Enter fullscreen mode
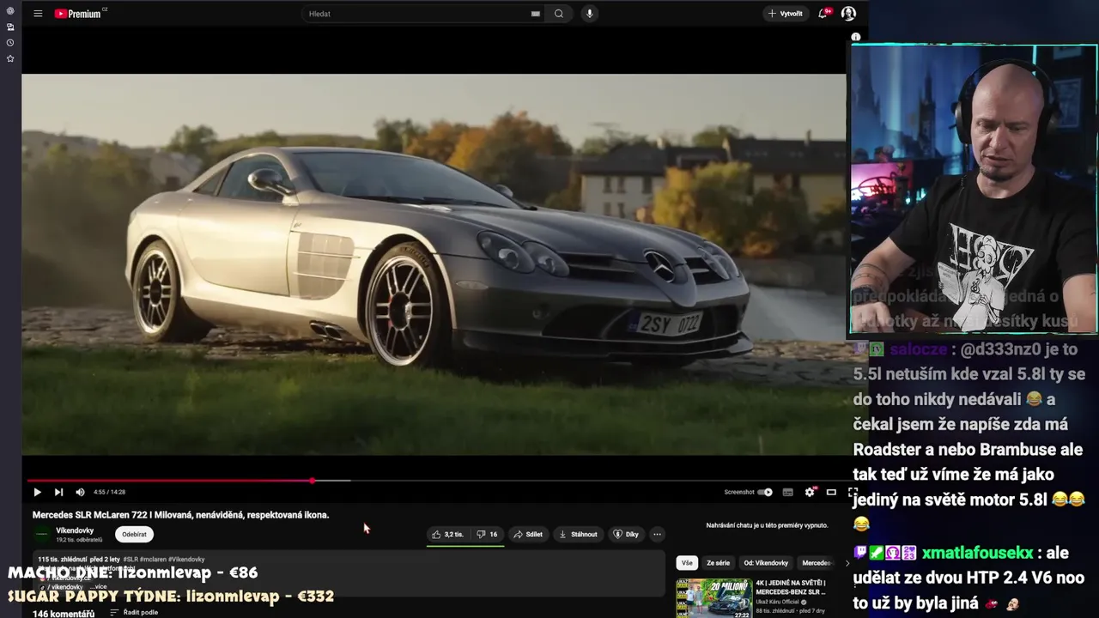The image size is (1099, 618). 853,492
